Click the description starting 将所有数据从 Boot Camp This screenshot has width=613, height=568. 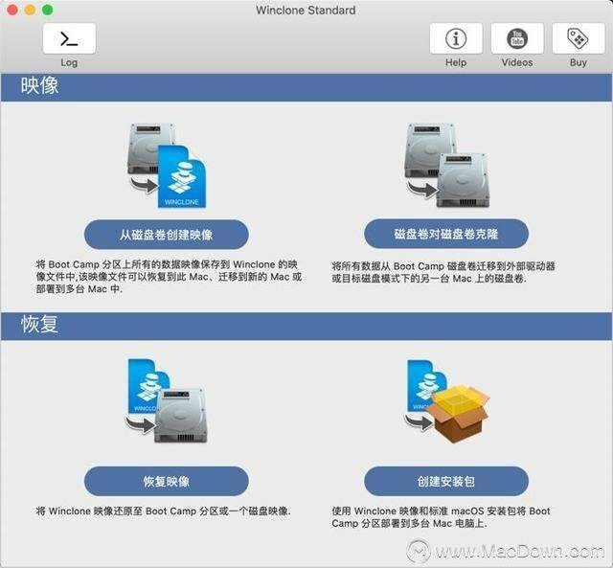coord(443,272)
